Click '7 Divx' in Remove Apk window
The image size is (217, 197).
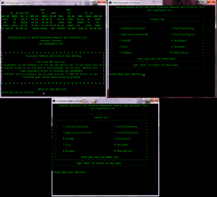pyautogui.click(x=67, y=145)
